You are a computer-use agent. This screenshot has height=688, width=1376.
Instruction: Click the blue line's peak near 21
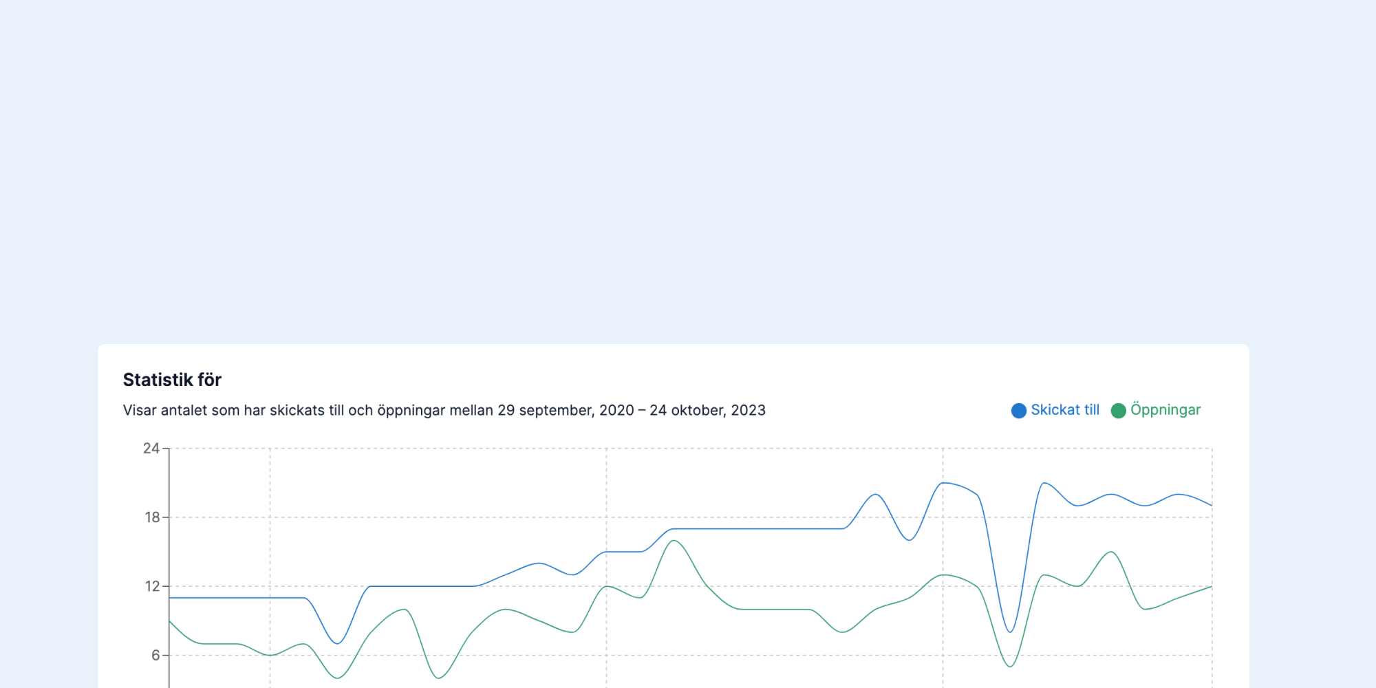[943, 483]
